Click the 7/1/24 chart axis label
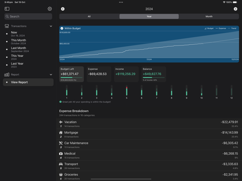Viewport: 242px width, 181px height. (x=149, y=59)
